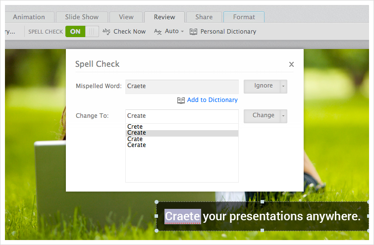Expand the Auto language dropdown arrow
Viewport: 374px width, 245px height.
pyautogui.click(x=182, y=32)
